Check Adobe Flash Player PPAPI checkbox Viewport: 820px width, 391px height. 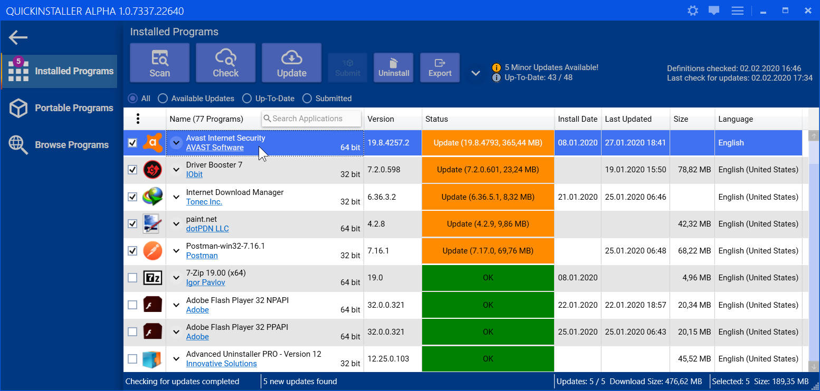pos(132,332)
